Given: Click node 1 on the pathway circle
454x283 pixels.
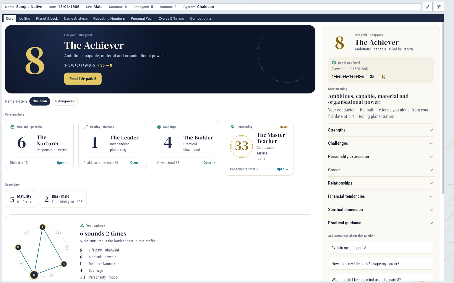Looking at the screenshot, I should tap(43, 227).
